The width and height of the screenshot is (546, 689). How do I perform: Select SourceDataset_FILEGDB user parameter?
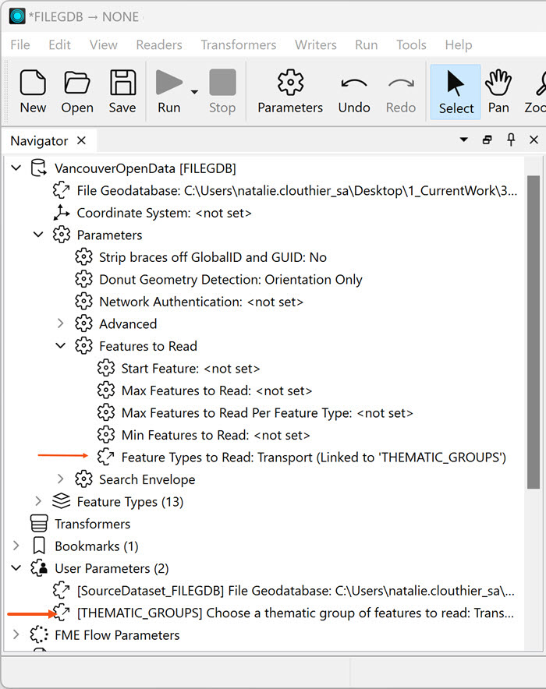(x=296, y=591)
